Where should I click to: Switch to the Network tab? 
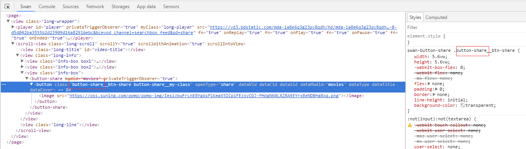coord(95,7)
